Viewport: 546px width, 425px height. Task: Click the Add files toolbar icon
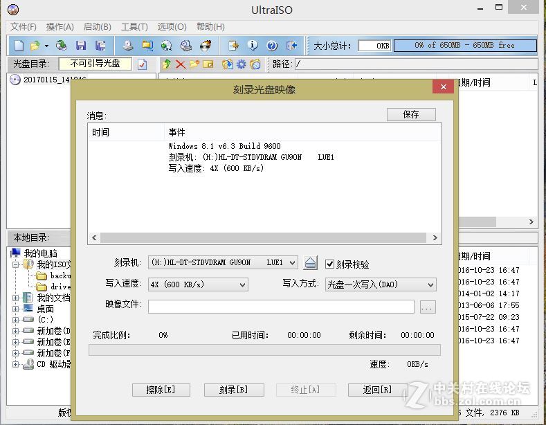pos(233,46)
